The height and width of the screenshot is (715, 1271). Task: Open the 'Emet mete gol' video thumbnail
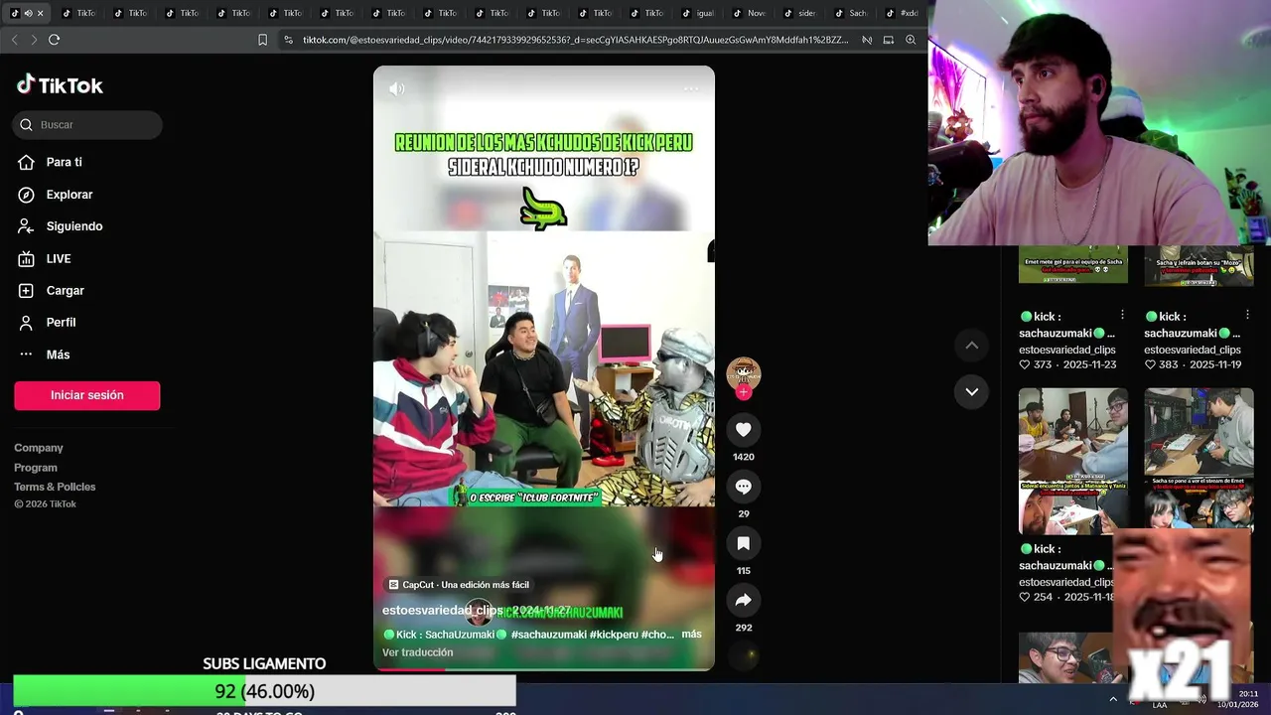coord(1073,265)
